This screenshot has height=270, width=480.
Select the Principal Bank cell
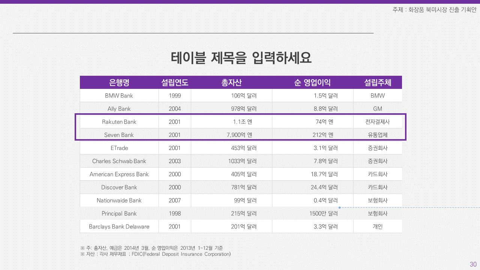tap(119, 214)
